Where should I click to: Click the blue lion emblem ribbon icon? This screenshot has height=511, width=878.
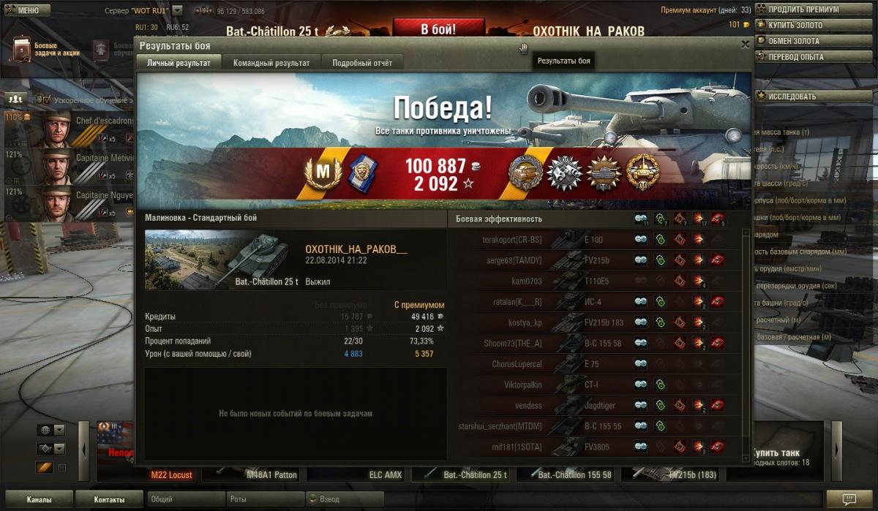(x=359, y=173)
